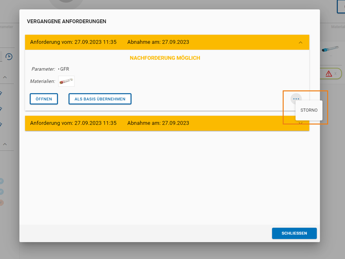Collapse the lower section chevron in left sidebar

pos(5,144)
